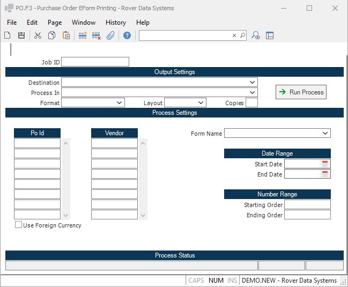348x287 pixels.
Task: Click the Paste clipboard icon
Action: pyautogui.click(x=66, y=35)
